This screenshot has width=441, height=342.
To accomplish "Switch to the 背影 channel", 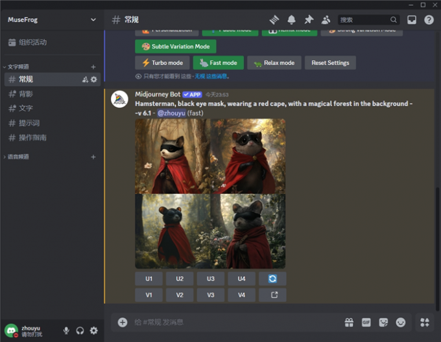I will pos(53,94).
